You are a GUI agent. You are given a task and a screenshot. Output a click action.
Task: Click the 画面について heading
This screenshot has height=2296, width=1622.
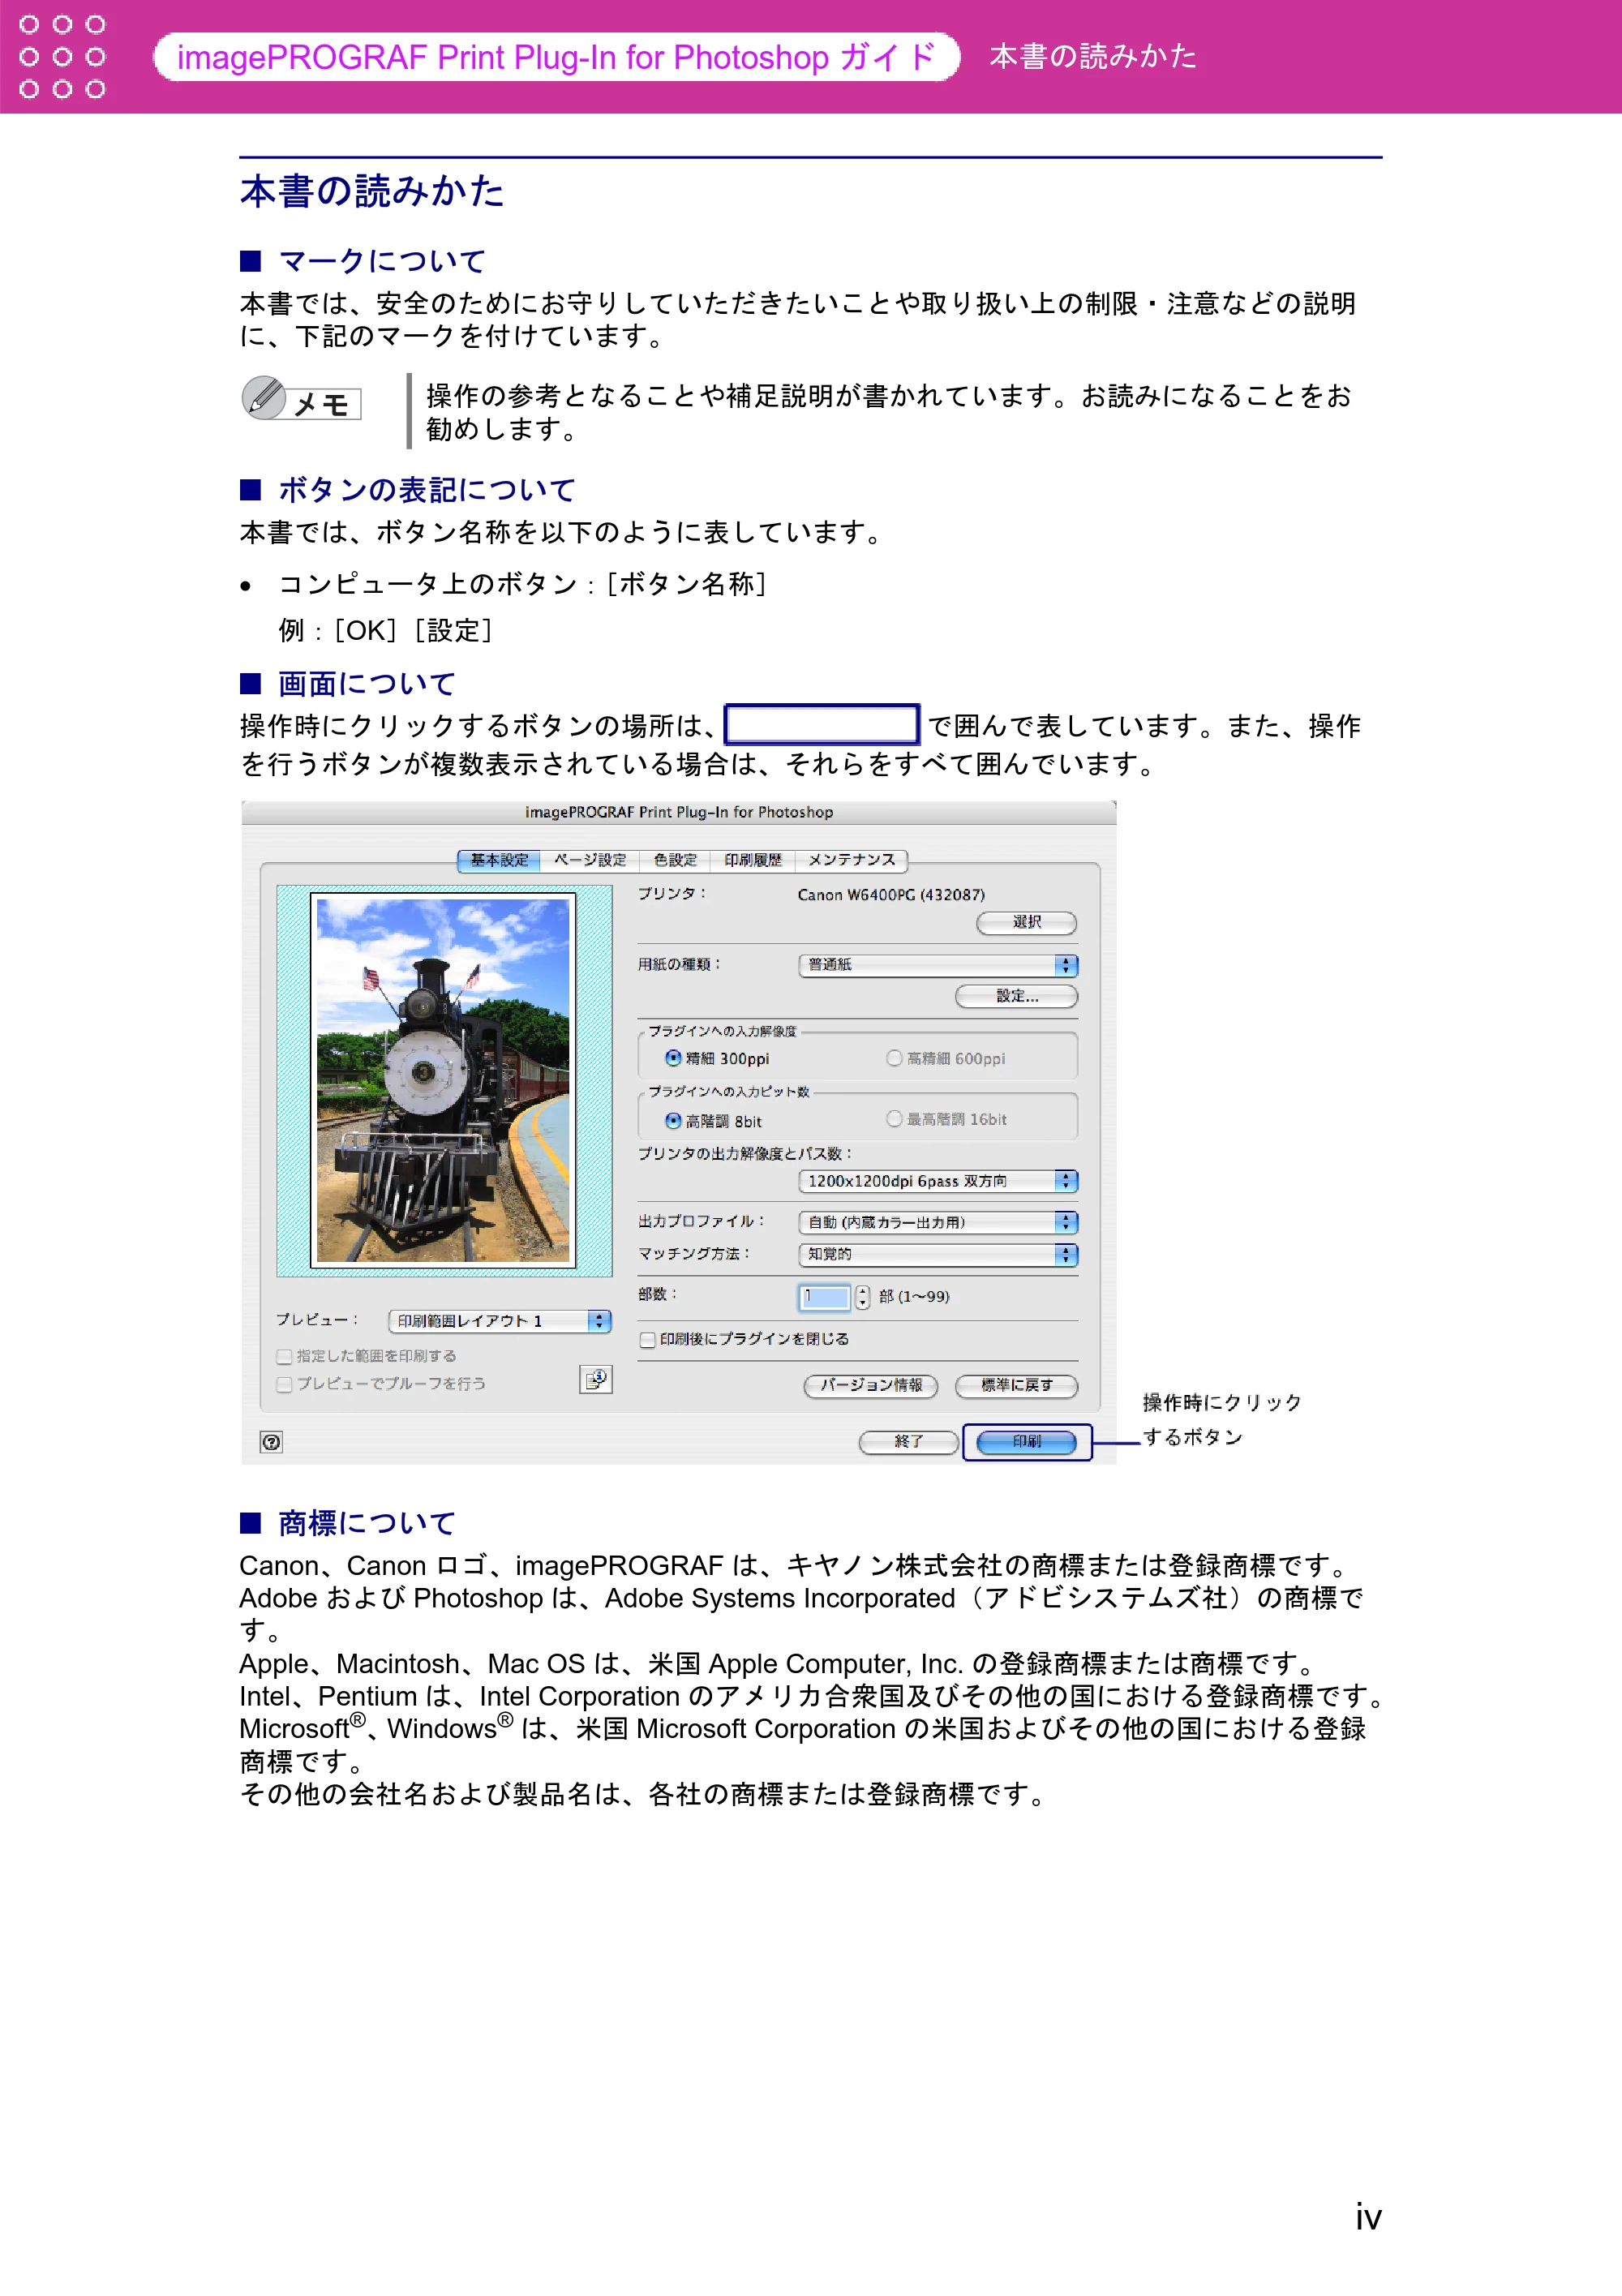(x=367, y=684)
